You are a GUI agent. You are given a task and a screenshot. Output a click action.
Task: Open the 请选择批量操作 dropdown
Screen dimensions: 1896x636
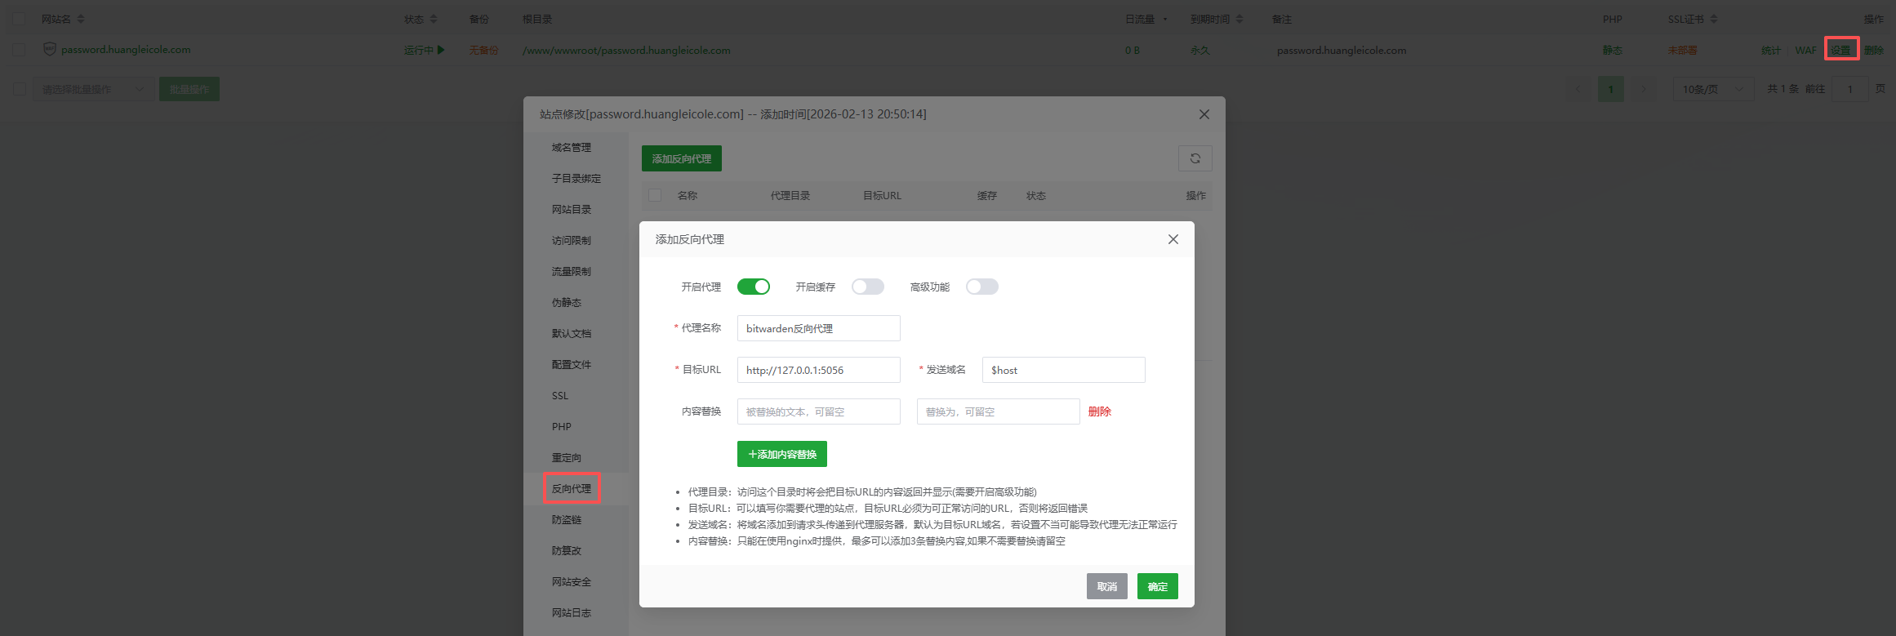pos(93,89)
